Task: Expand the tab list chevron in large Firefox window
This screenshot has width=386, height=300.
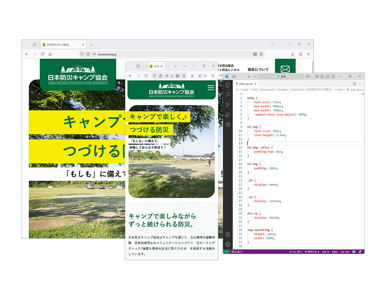Action: [272, 44]
